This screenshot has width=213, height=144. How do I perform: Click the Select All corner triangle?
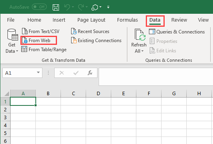[7, 94]
